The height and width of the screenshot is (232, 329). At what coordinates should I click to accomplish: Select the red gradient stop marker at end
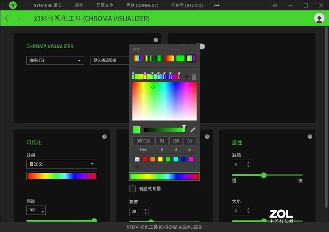179,76
